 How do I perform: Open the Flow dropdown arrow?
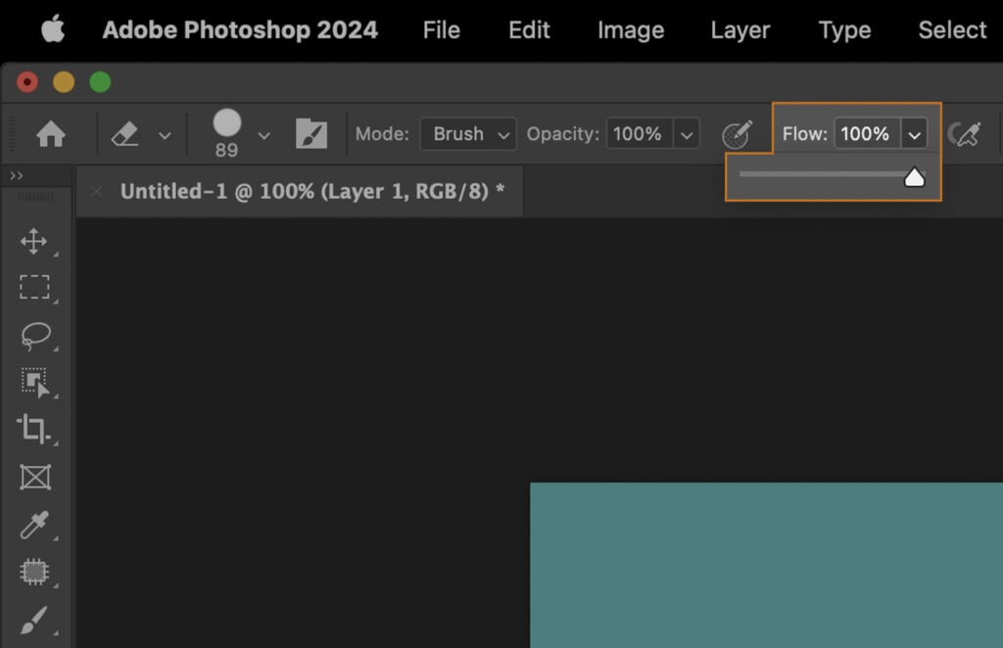(x=915, y=134)
